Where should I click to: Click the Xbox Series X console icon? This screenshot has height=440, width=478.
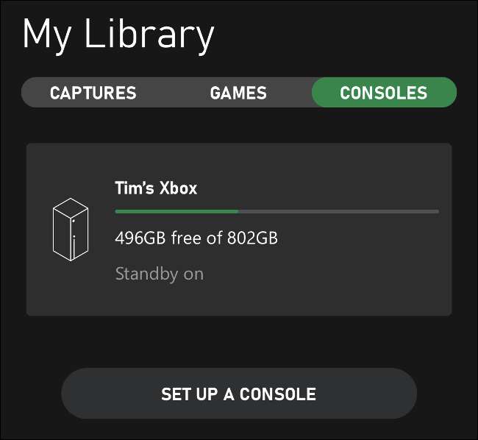[71, 230]
